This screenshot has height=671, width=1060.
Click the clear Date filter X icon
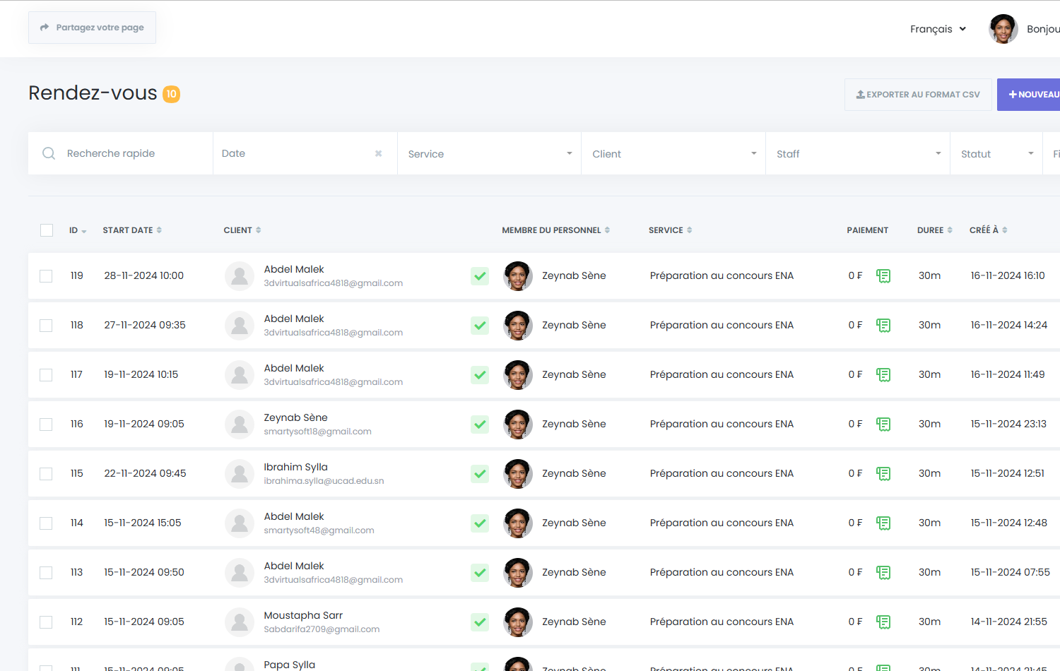378,153
